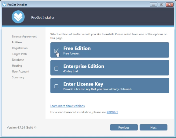The image size is (176, 138).
Task: Click the Next button
Action: [153, 127]
